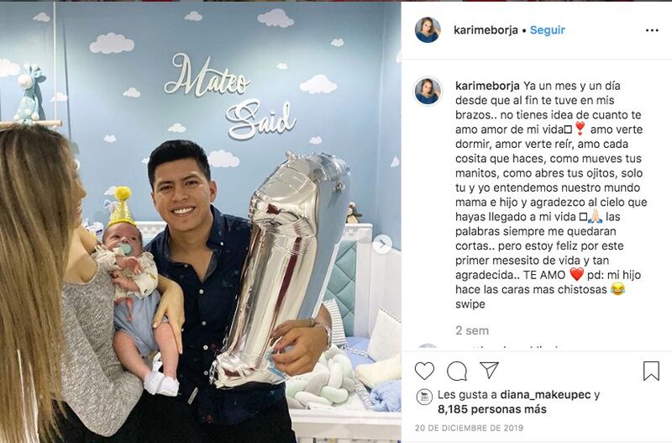Click the small liker avatar icon
The image size is (672, 443).
coord(424,397)
